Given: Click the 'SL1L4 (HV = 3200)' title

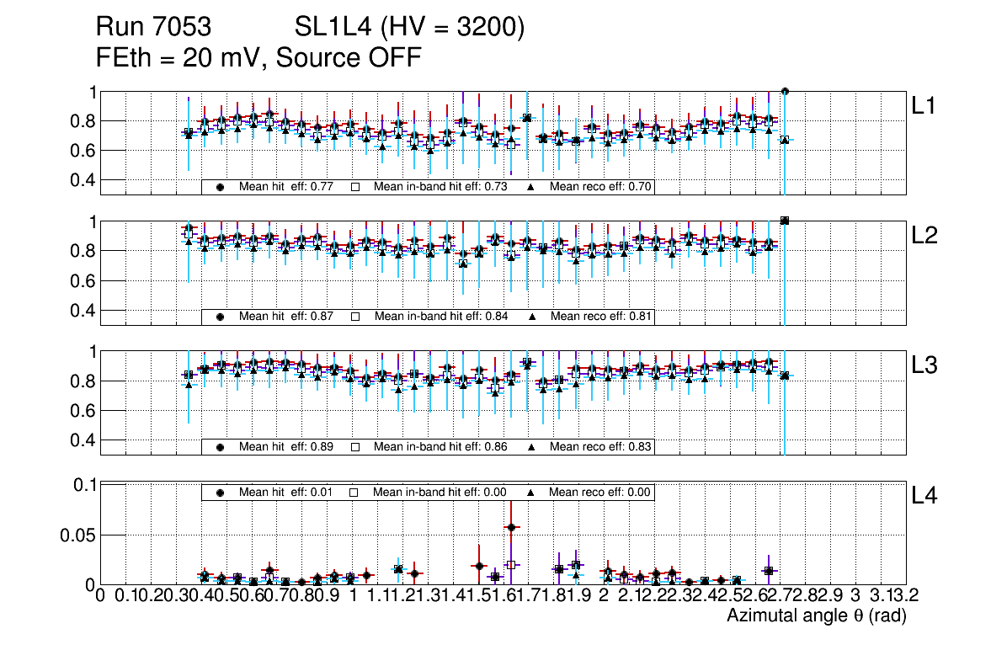Looking at the screenshot, I should pyautogui.click(x=410, y=28).
